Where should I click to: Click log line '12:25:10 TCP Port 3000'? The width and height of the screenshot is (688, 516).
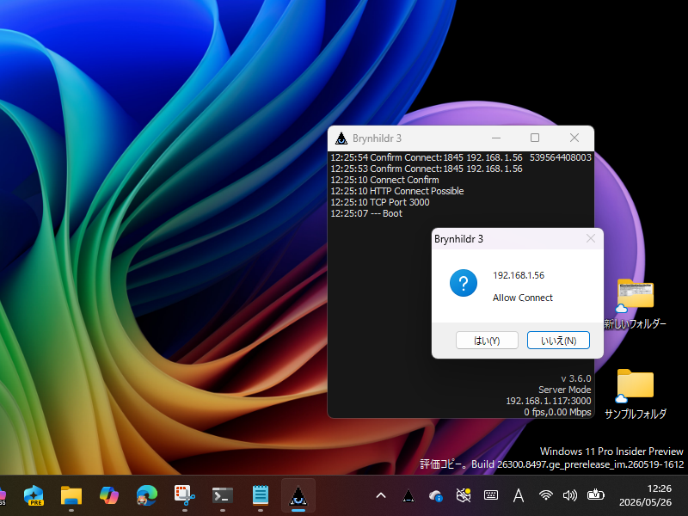pos(380,202)
